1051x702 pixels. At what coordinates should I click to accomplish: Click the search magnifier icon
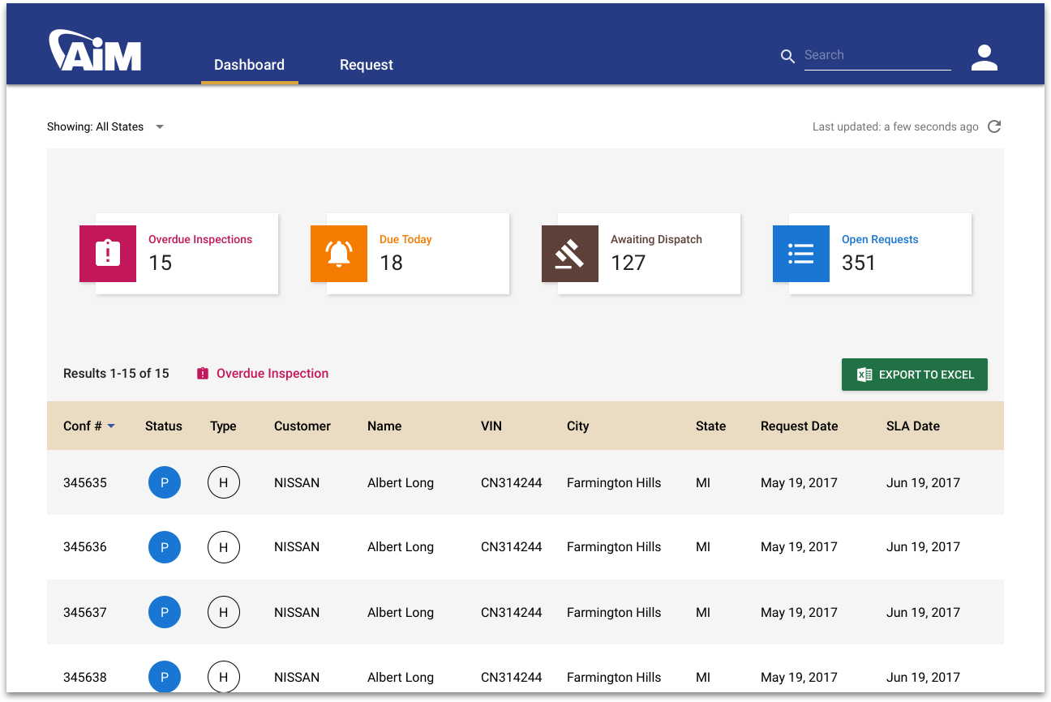[x=787, y=56]
